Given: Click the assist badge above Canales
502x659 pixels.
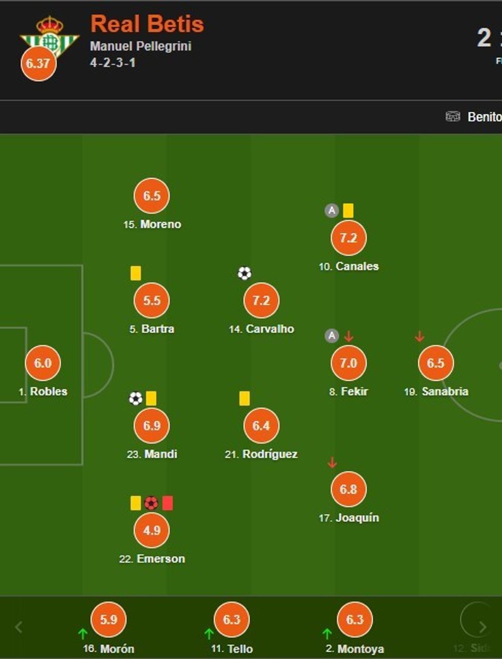Looking at the screenshot, I should click(332, 210).
